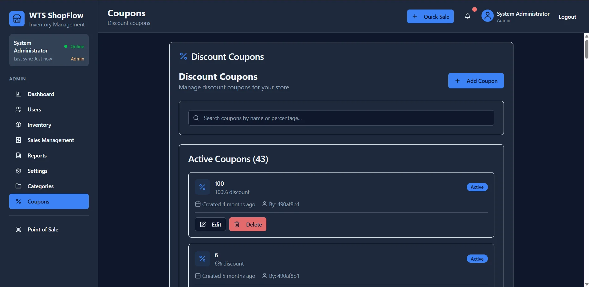Focus the search coupons input field
Image resolution: width=589 pixels, height=287 pixels.
point(341,118)
